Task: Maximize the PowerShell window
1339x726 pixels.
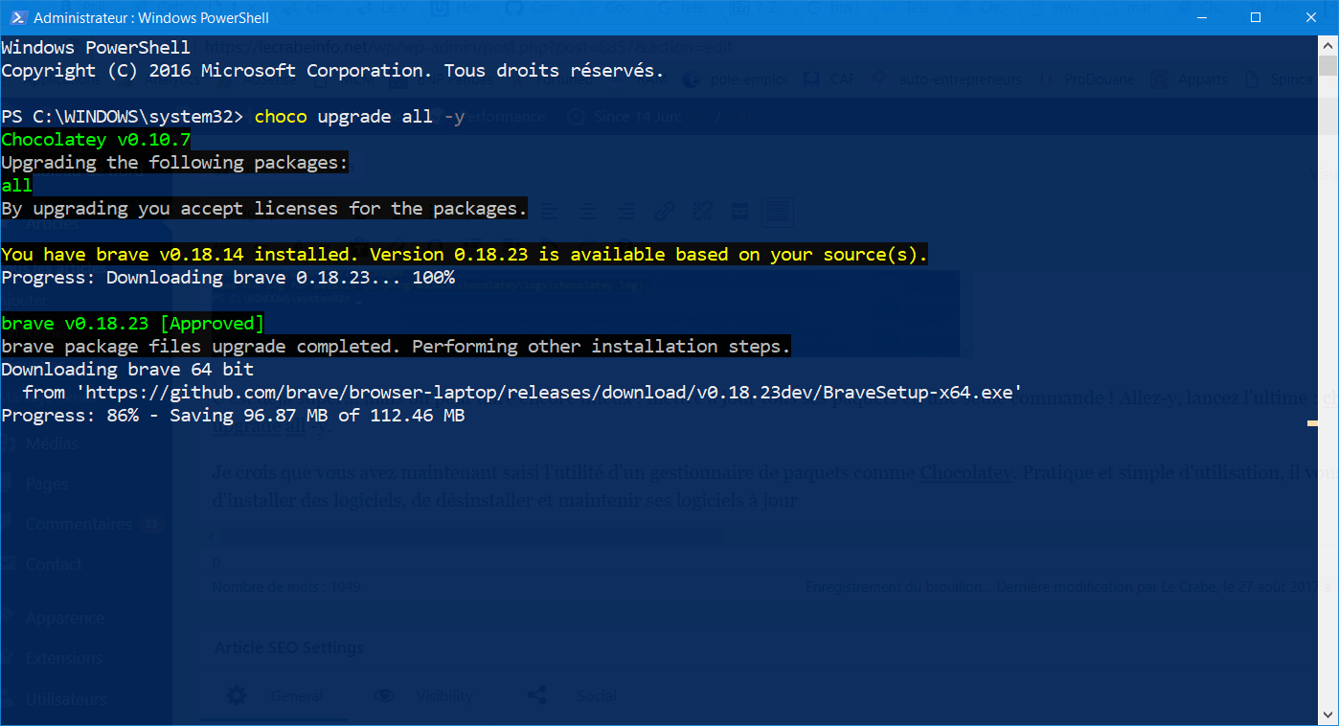Action: (1256, 17)
